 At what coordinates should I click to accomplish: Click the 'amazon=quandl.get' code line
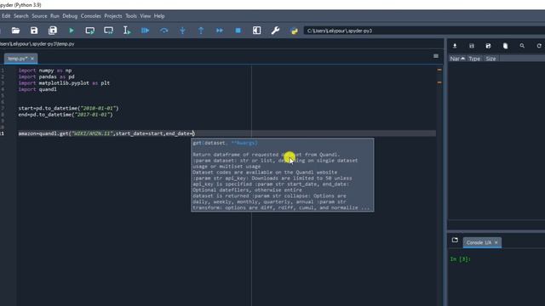click(106, 133)
